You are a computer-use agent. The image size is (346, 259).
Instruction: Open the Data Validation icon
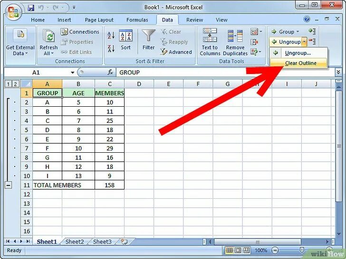[x=254, y=32]
